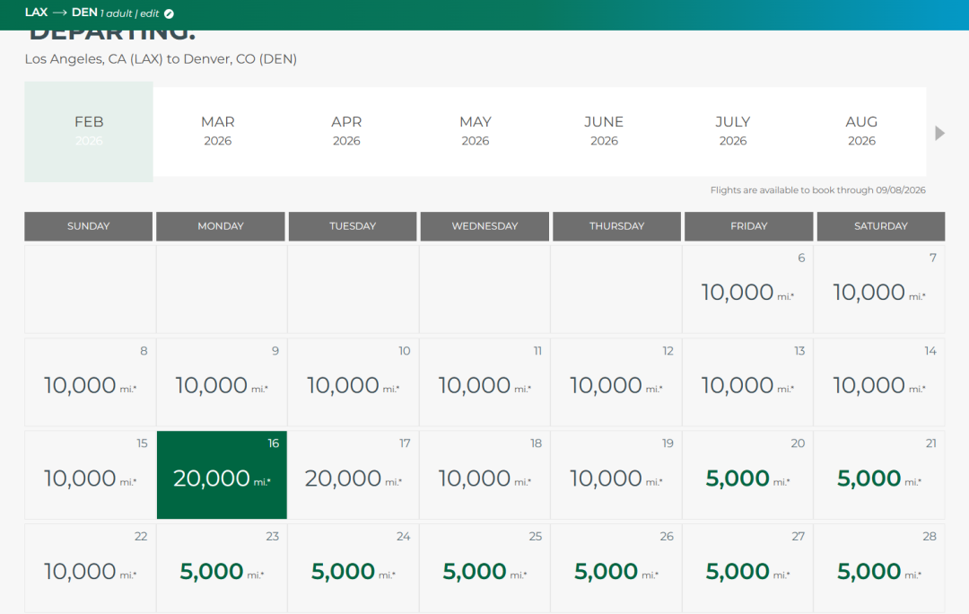Select February 28 for 5,000 miles
The height and width of the screenshot is (614, 969).
point(879,568)
